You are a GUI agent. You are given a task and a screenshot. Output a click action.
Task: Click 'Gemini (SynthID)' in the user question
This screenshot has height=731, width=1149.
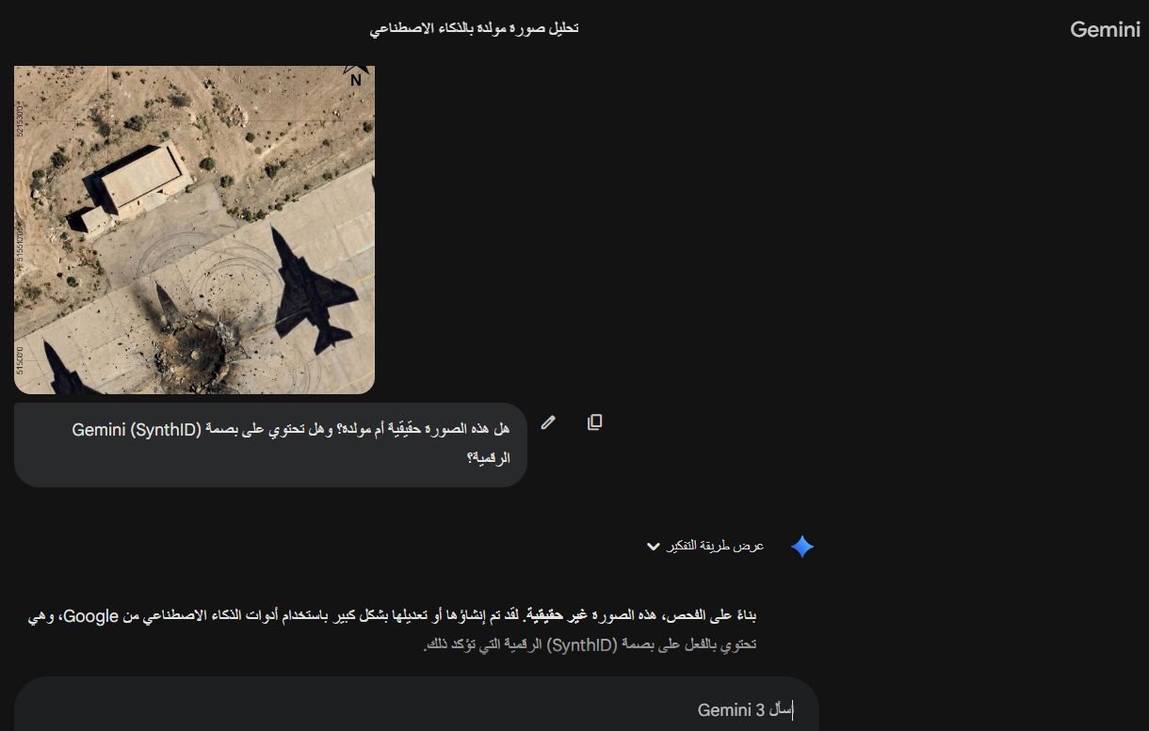tap(138, 430)
